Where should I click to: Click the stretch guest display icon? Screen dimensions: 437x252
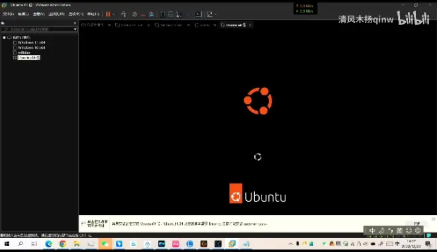pos(209,14)
